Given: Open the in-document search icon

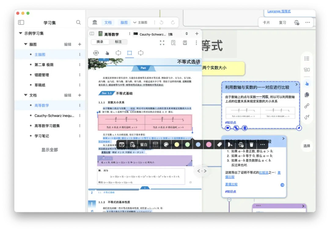Looking at the screenshot, I should (174, 43).
